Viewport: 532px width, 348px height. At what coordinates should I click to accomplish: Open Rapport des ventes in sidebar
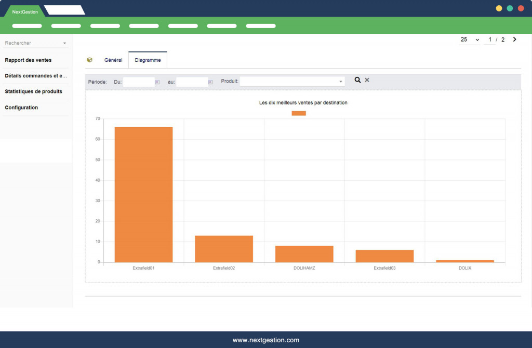[x=29, y=60]
